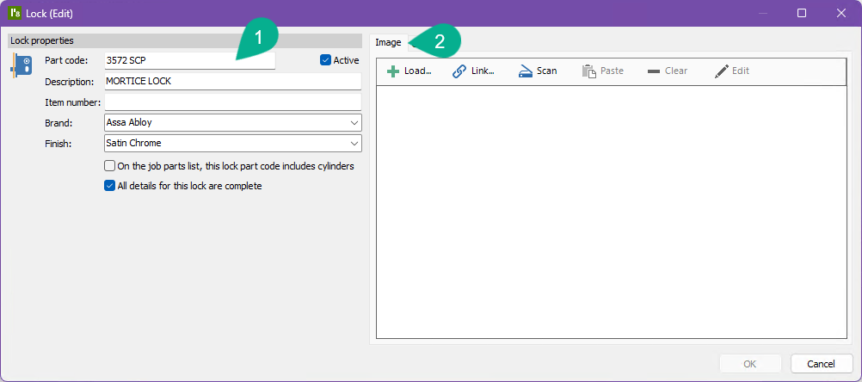Image resolution: width=862 pixels, height=382 pixels.
Task: Click into the Description field MORTICE LOCK
Action: pyautogui.click(x=232, y=82)
